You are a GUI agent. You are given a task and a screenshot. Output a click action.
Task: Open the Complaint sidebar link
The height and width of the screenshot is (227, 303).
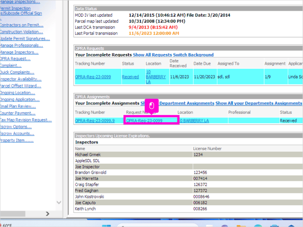pyautogui.click(x=11, y=66)
